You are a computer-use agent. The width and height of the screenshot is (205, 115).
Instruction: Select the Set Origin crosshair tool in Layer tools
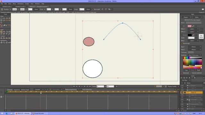pyautogui.click(x=4, y=32)
